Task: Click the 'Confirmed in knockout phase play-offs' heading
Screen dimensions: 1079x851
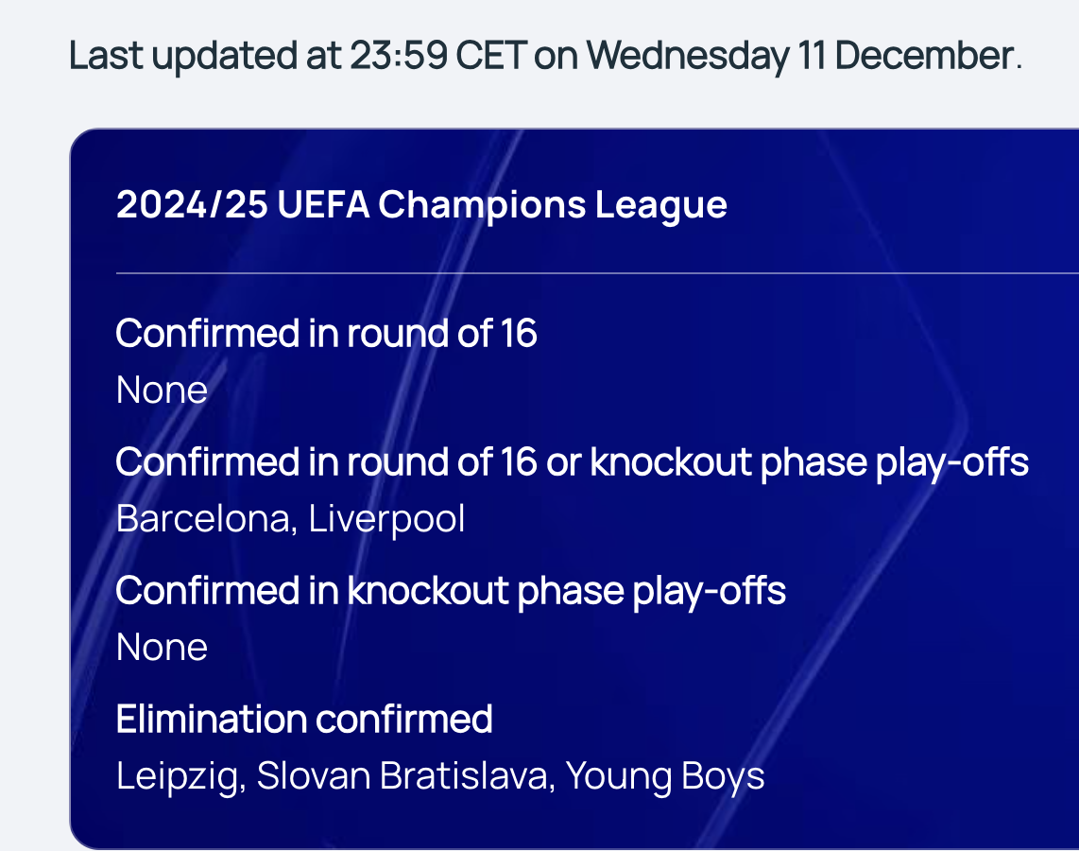Action: coord(451,591)
